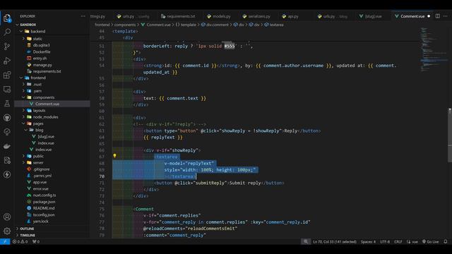Open the Remote Explorer view
Screen dimensions: 452x254
tap(7, 90)
